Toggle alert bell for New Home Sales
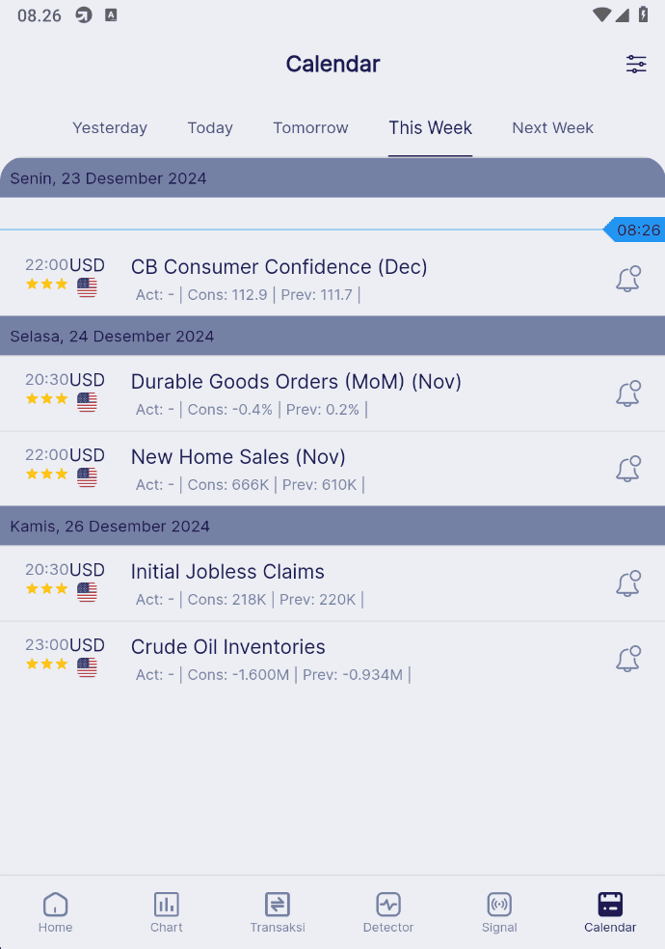Screen dimensions: 665x949 pyautogui.click(x=628, y=469)
